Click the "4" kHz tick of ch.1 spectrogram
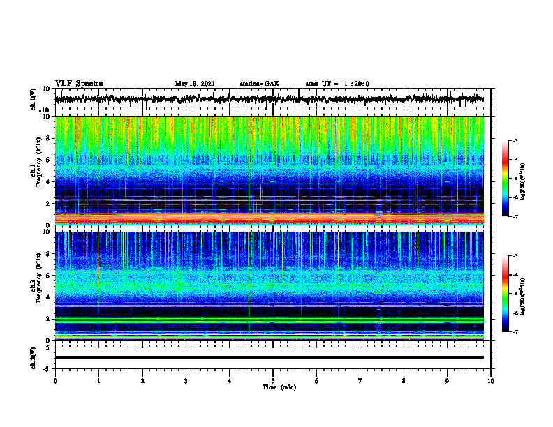The height and width of the screenshot is (427, 553). click(x=48, y=182)
